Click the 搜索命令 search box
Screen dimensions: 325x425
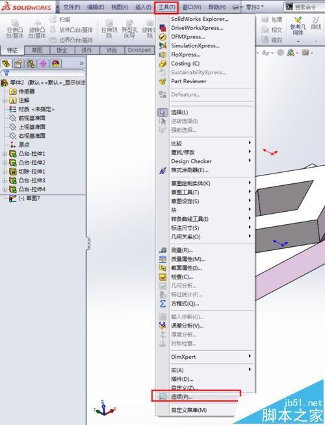coord(304,7)
